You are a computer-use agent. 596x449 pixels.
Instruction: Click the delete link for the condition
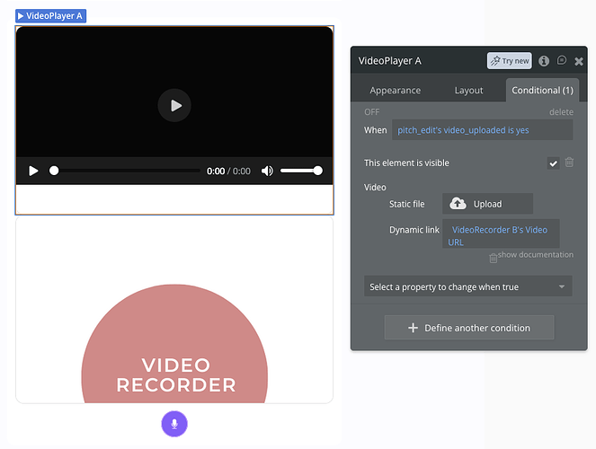(561, 112)
